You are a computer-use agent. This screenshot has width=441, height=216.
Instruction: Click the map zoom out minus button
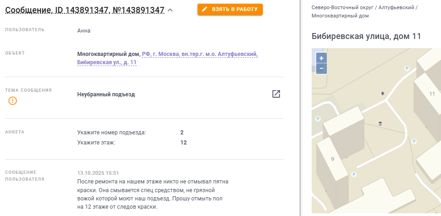(x=321, y=69)
